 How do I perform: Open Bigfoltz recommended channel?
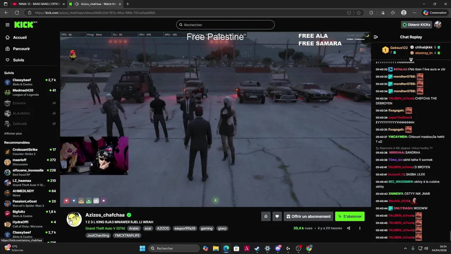30,214
